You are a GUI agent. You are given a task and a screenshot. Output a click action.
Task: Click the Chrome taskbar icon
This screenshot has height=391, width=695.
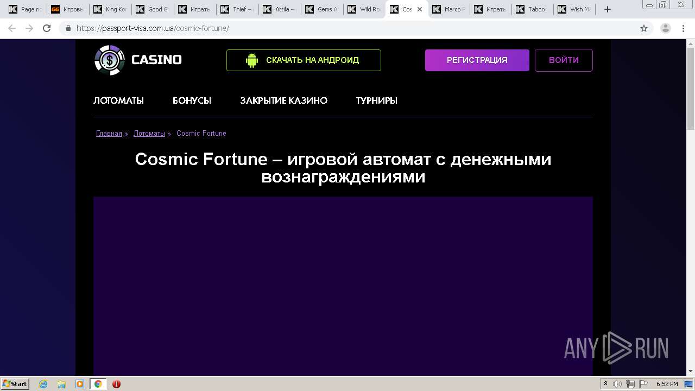[98, 384]
